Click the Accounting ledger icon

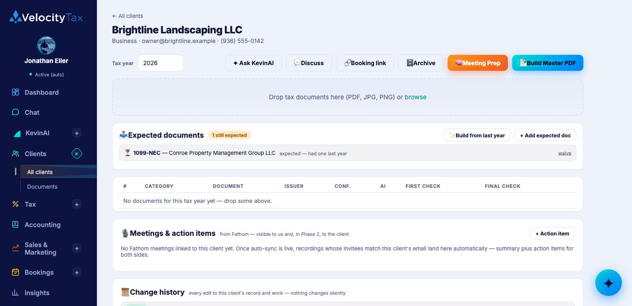(x=15, y=225)
